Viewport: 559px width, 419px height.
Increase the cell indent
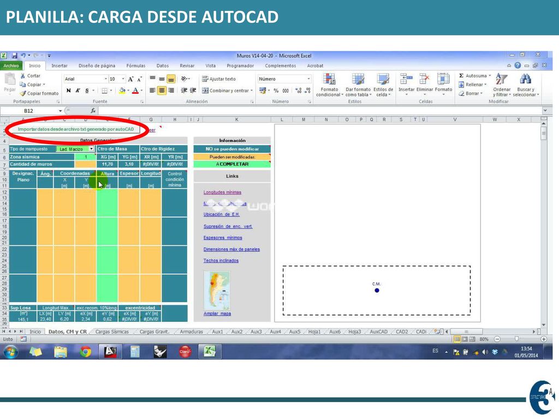(x=193, y=91)
